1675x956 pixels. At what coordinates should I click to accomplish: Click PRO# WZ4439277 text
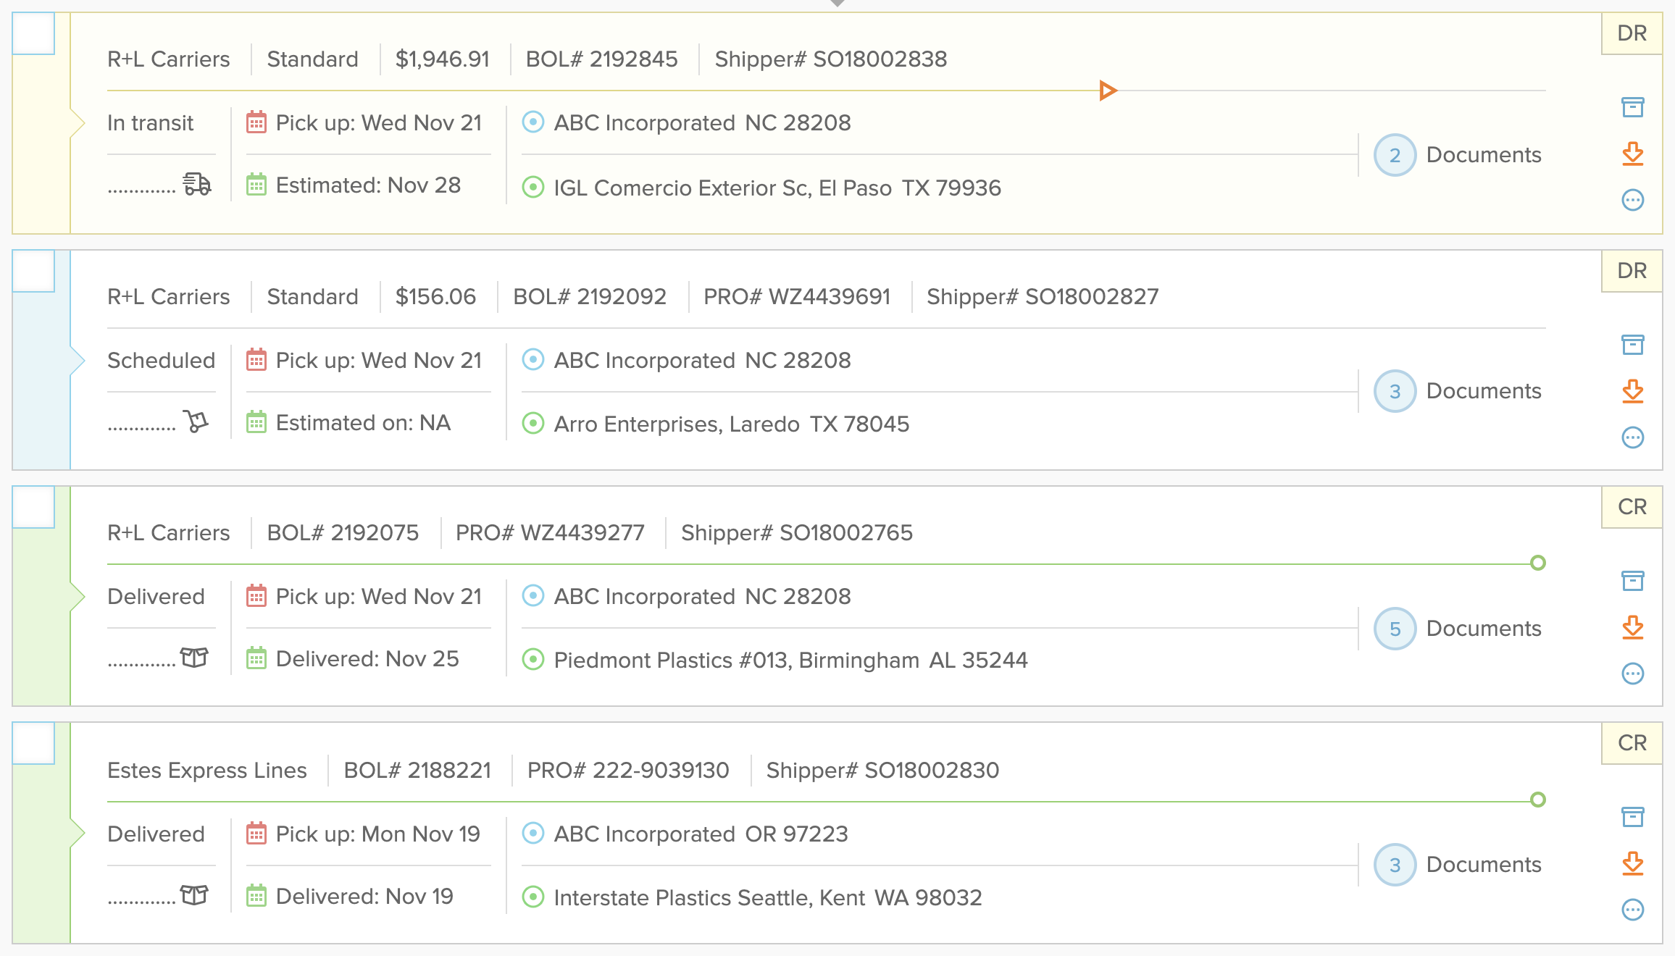click(550, 533)
